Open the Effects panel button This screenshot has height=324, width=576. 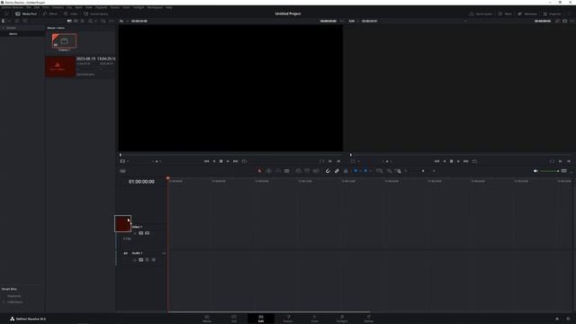(50, 13)
